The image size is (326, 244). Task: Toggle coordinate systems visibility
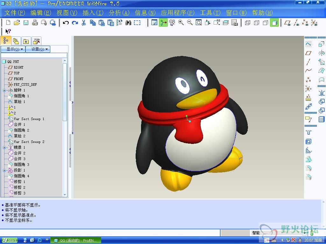click(x=314, y=23)
